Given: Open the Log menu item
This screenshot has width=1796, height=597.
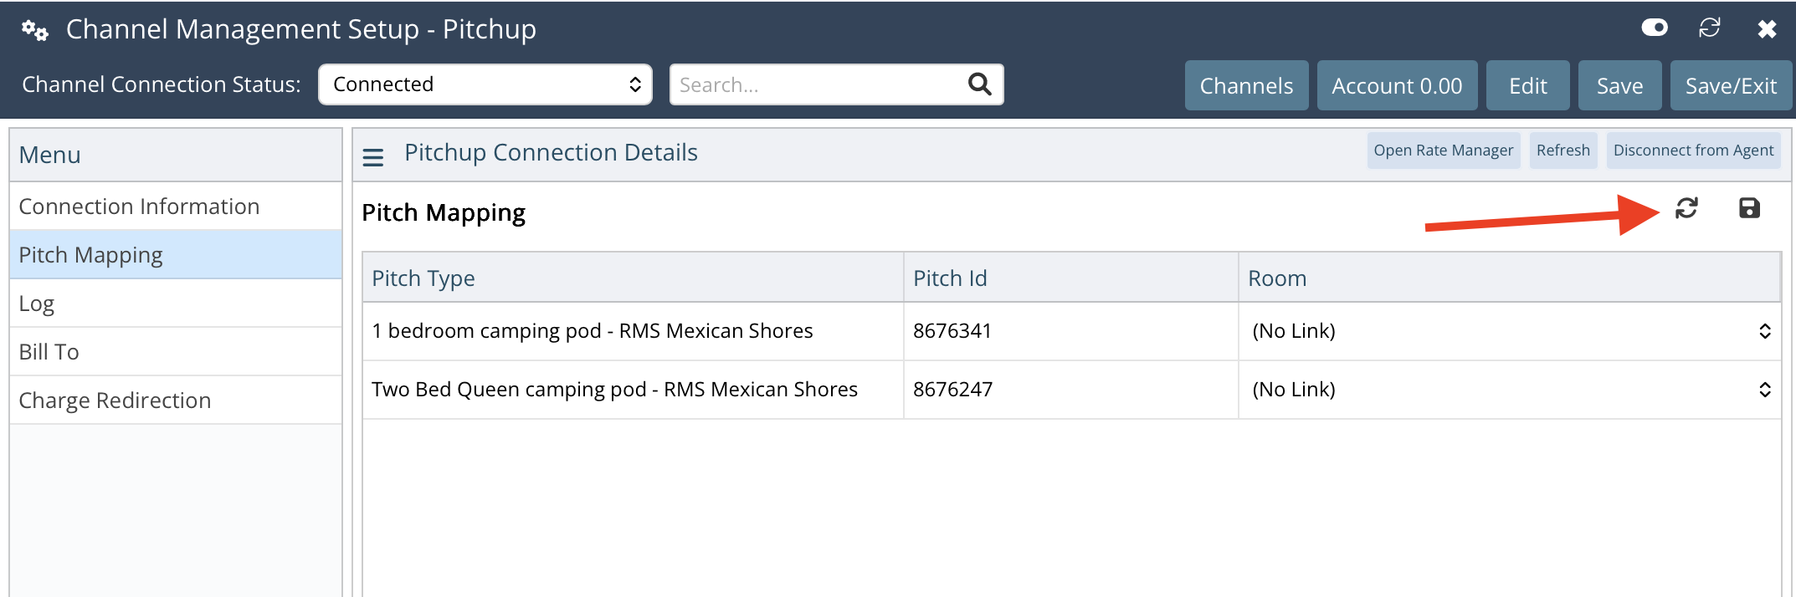Looking at the screenshot, I should [176, 304].
